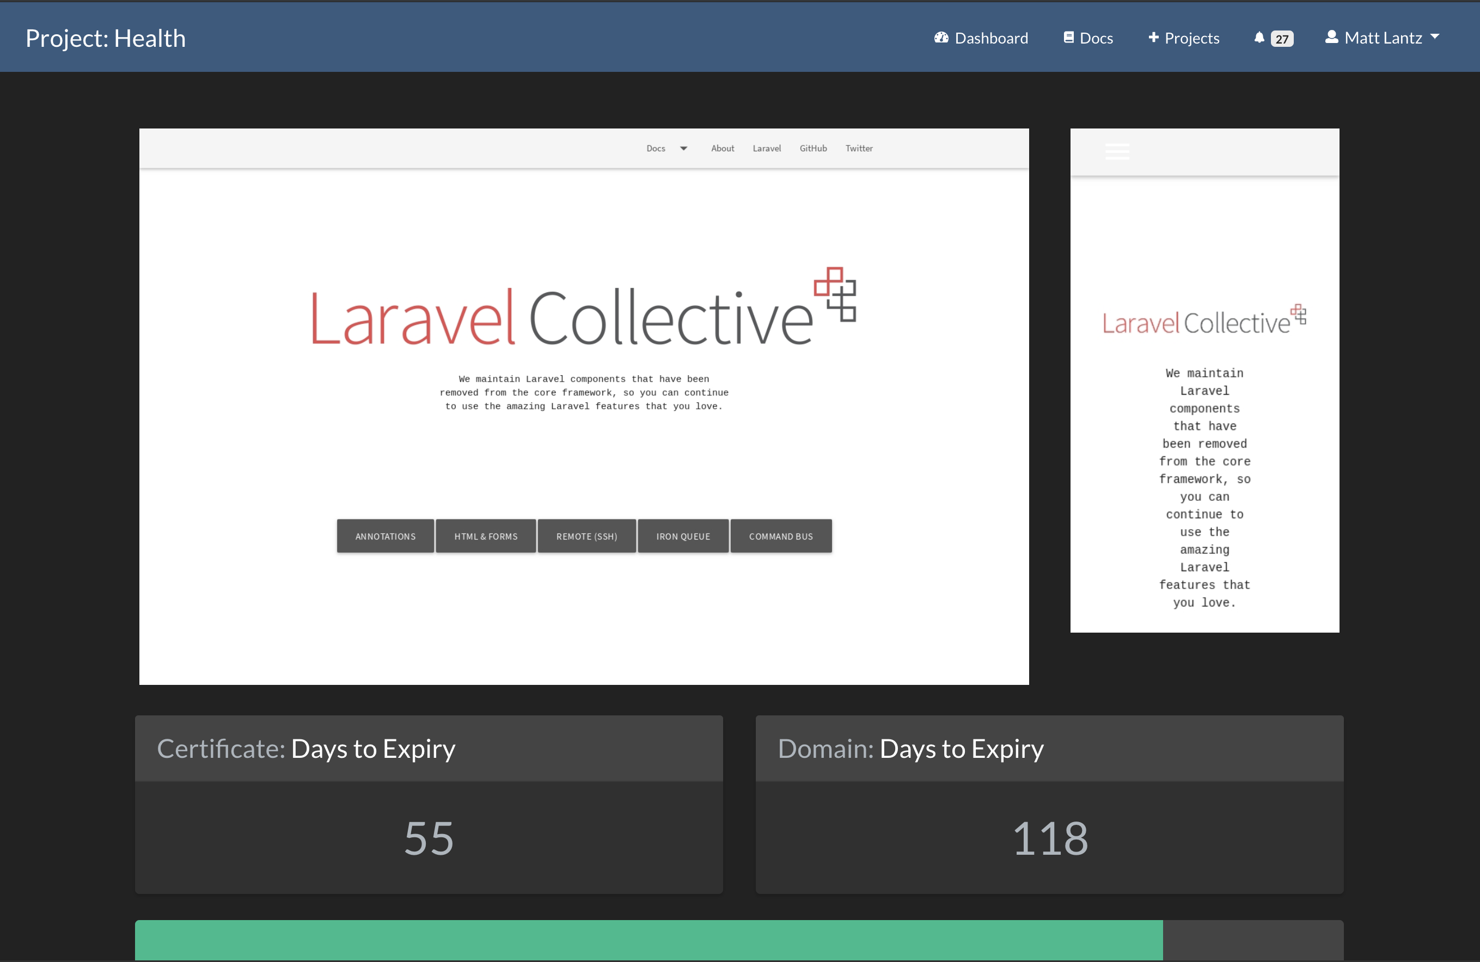
Task: Click the Certificate Days to Expiry card
Action: pos(429,804)
